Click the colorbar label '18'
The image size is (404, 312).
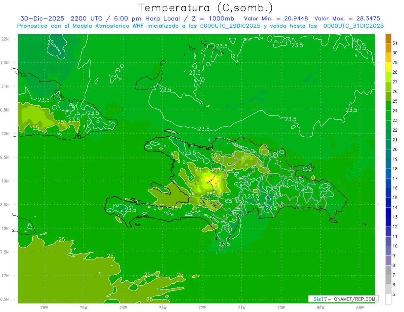[x=395, y=169]
